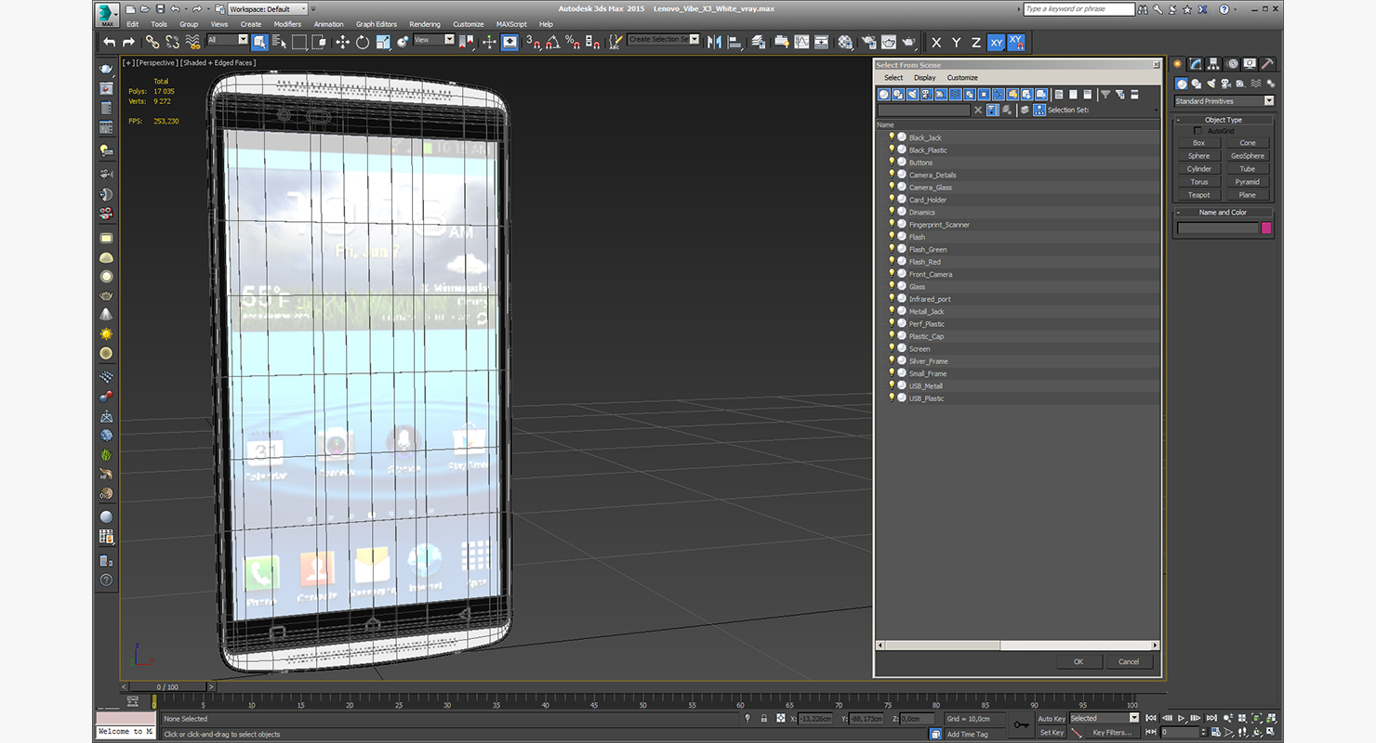This screenshot has height=743, width=1376.
Task: Collapse the Object Type rollout
Action: pos(1223,120)
